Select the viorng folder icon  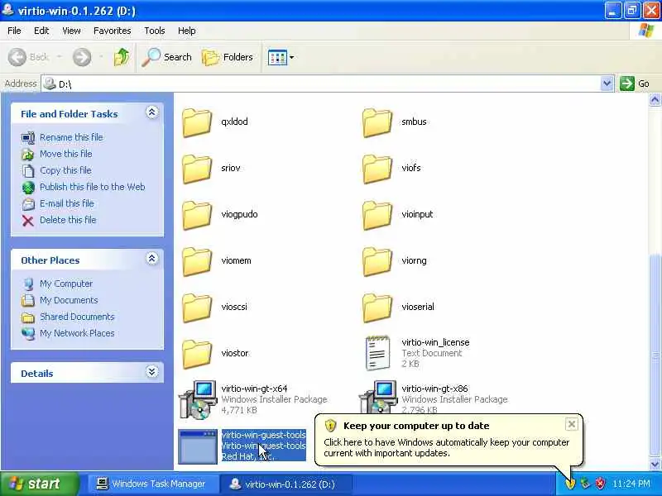[377, 262]
